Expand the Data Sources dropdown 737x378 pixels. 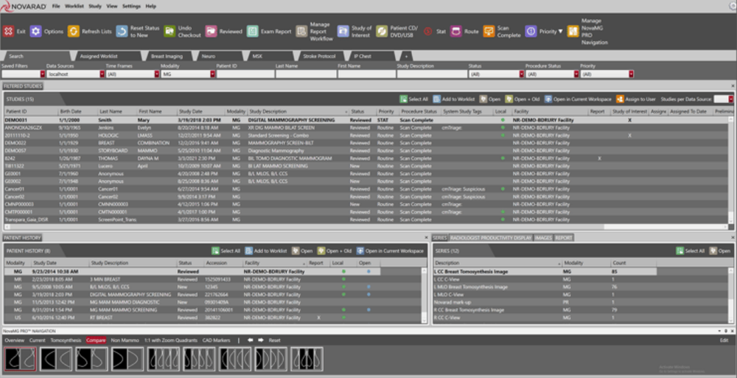tap(102, 74)
